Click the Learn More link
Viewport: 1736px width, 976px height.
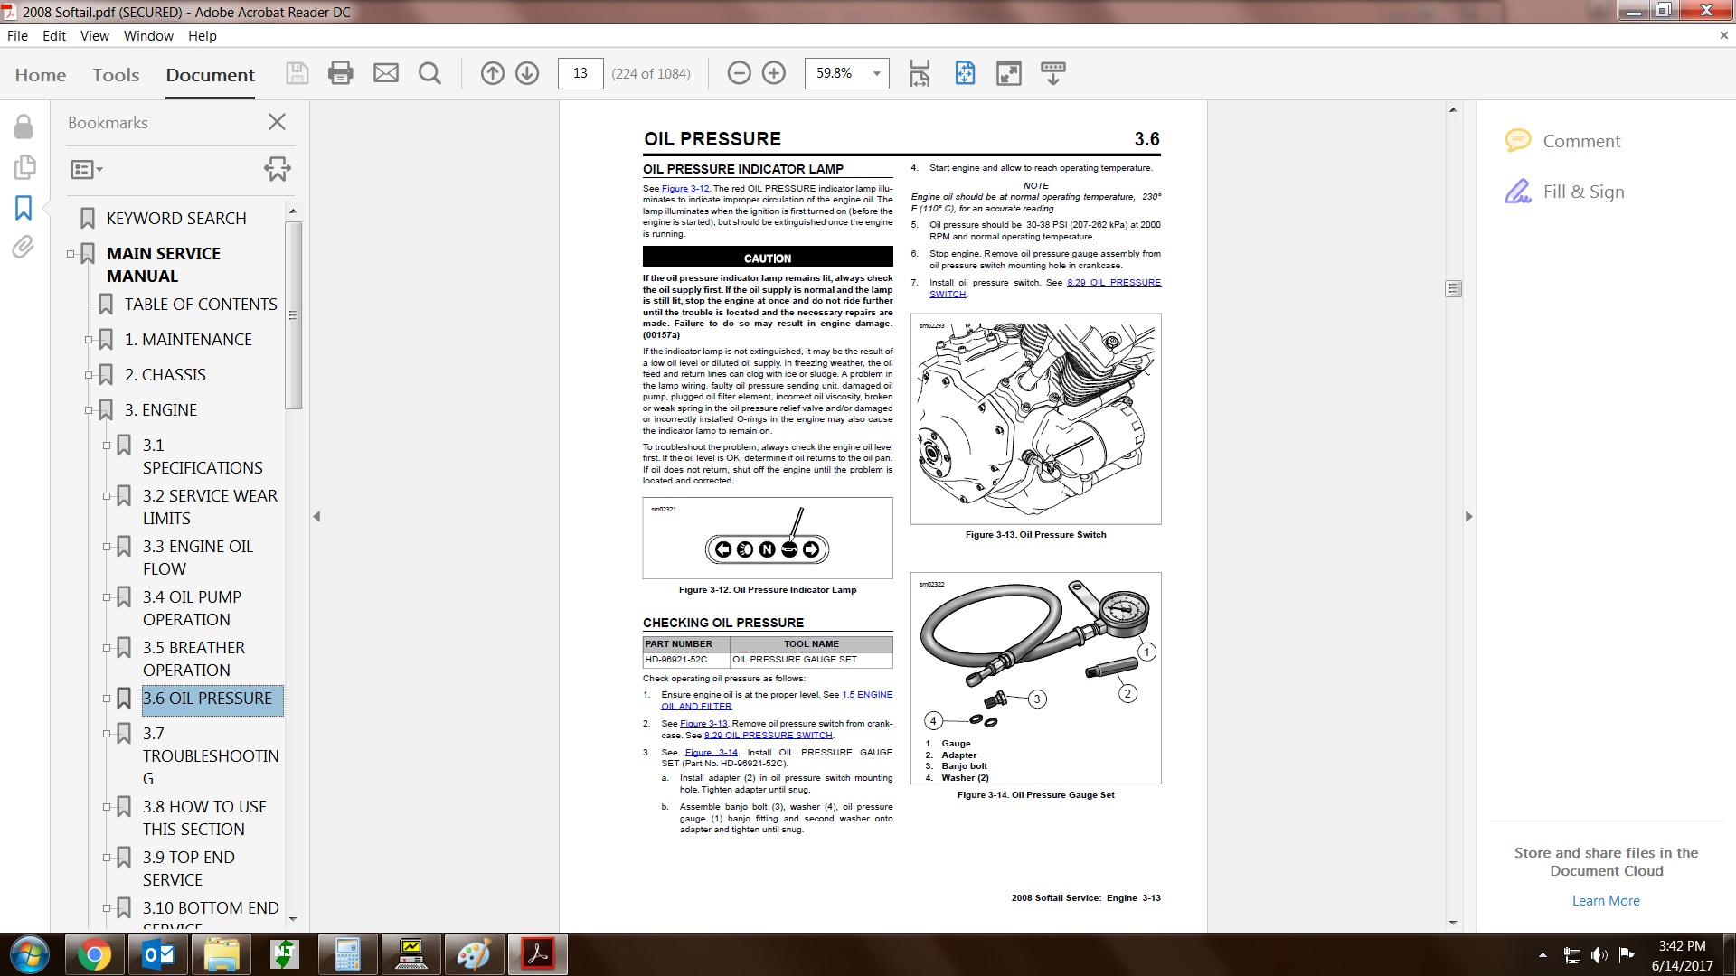pos(1605,901)
